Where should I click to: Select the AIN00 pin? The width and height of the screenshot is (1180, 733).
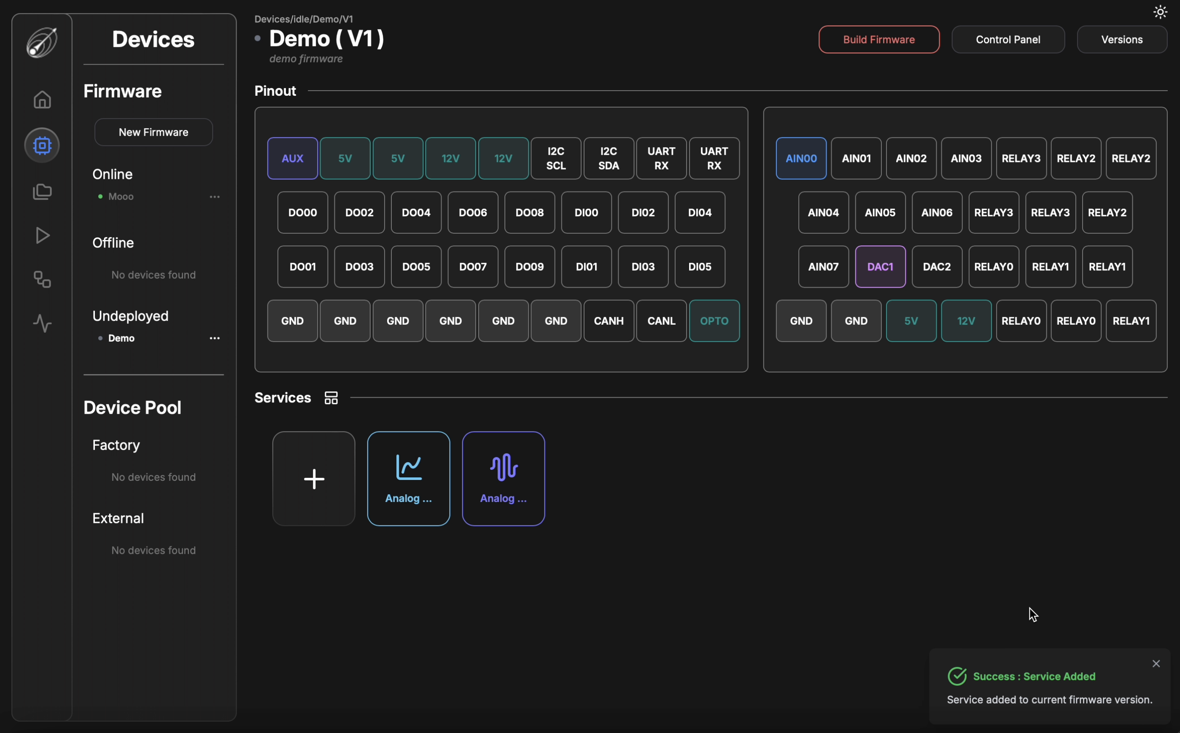tap(801, 159)
